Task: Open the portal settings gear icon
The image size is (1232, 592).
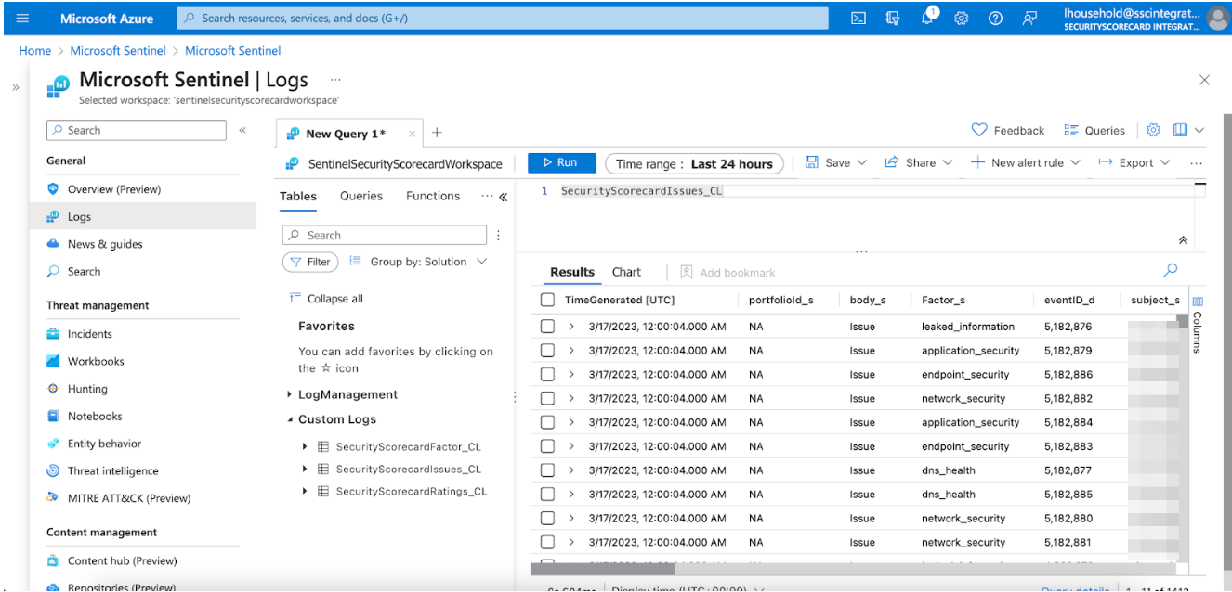Action: coord(962,19)
